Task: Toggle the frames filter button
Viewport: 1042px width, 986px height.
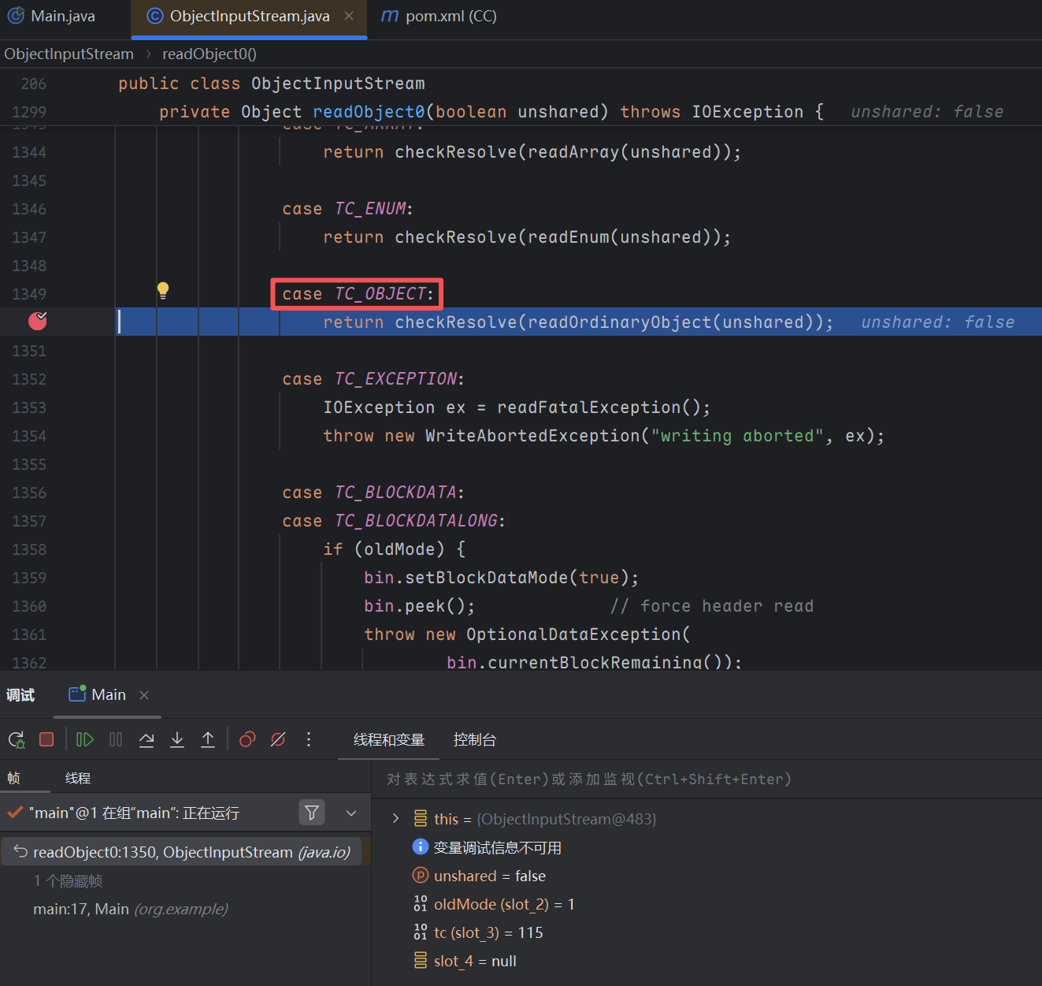Action: [312, 813]
